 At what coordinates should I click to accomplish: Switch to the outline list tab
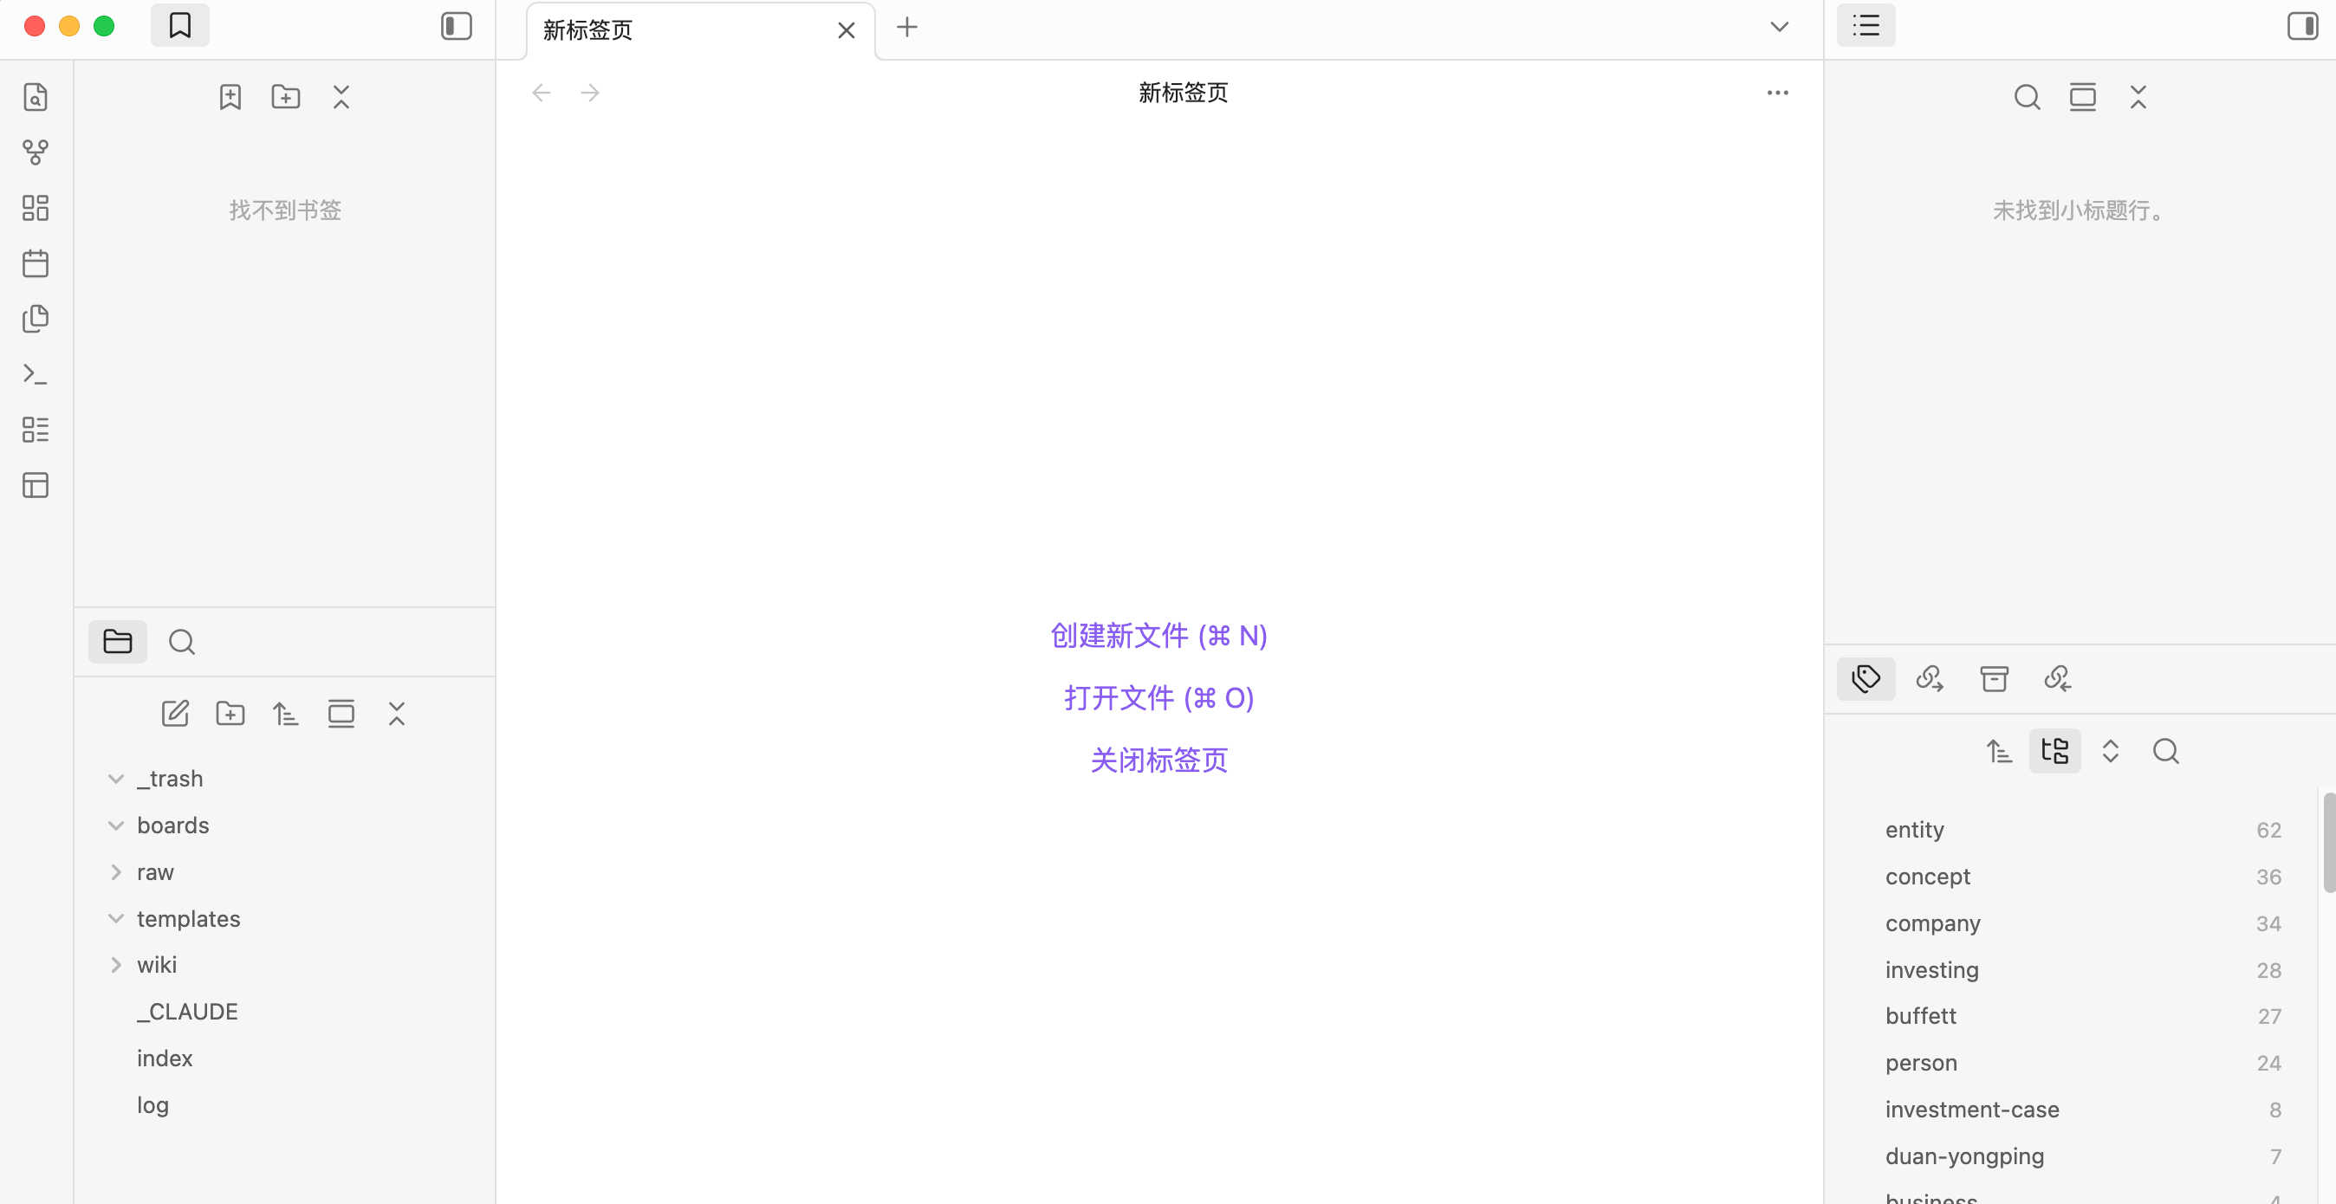(1866, 25)
